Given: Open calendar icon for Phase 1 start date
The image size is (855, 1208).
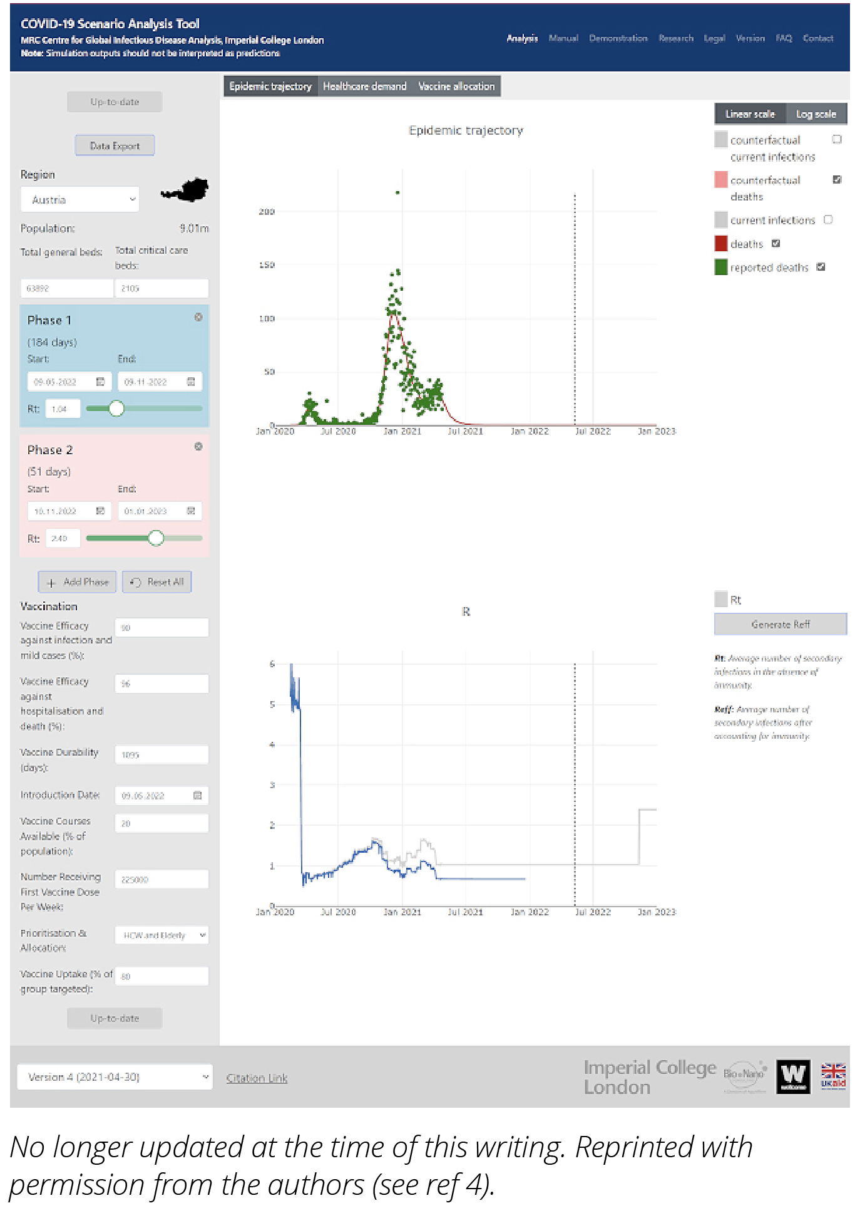Looking at the screenshot, I should [x=100, y=382].
